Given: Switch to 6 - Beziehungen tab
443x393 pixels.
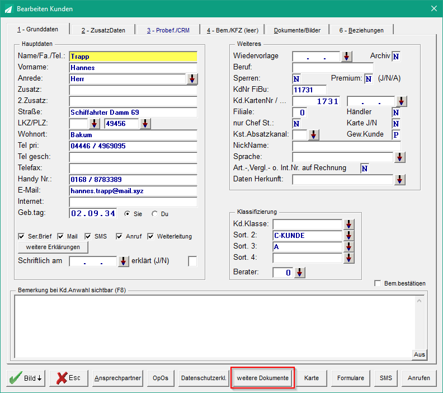Looking at the screenshot, I should point(361,30).
